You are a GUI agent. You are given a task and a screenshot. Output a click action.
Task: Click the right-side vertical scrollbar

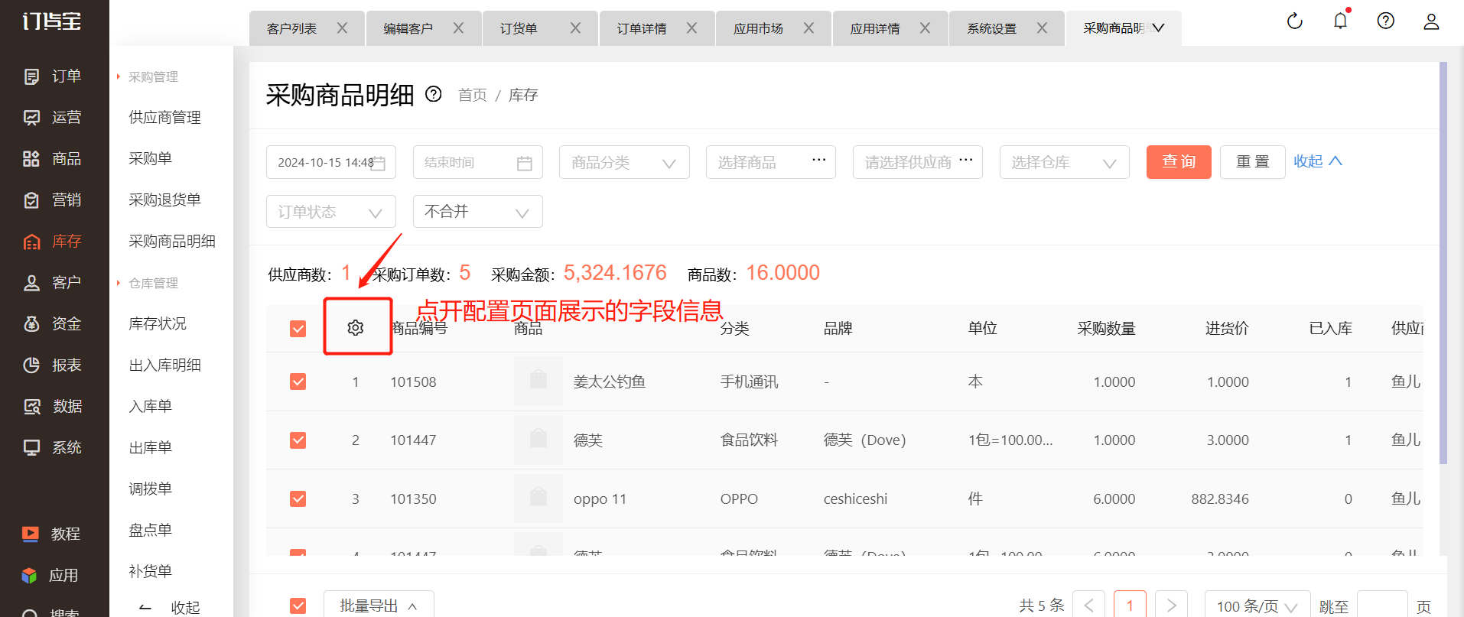(x=1443, y=260)
